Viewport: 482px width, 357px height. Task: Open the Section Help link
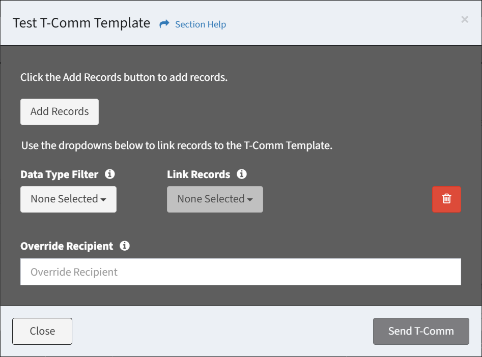click(201, 24)
